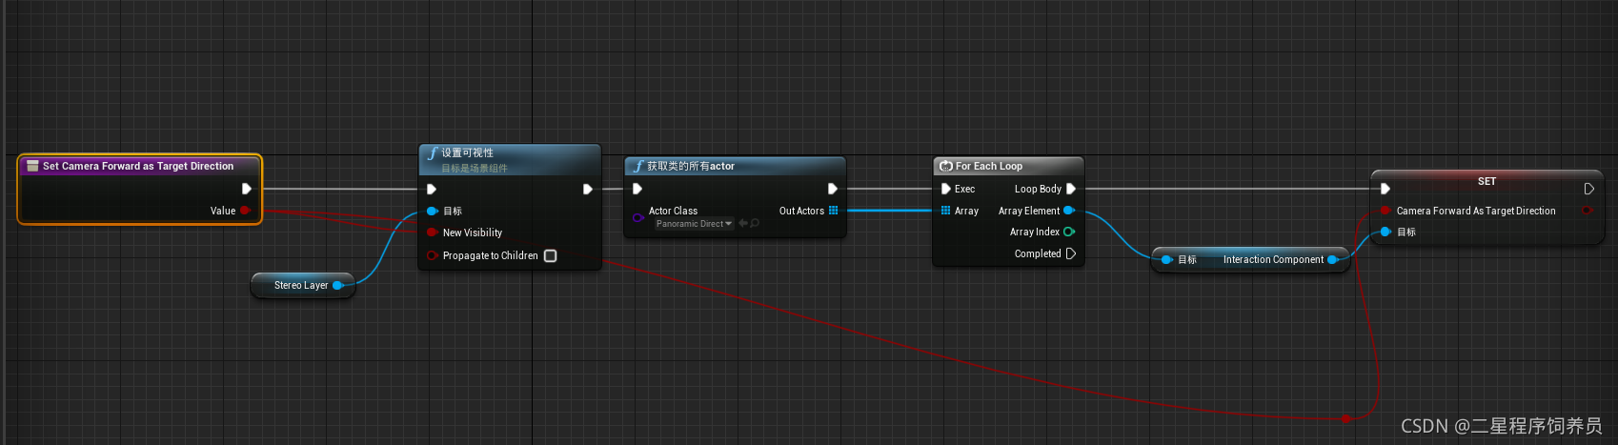Viewport: 1618px width, 445px height.
Task: Click function icon on 获取类的所有actor node
Action: click(638, 166)
